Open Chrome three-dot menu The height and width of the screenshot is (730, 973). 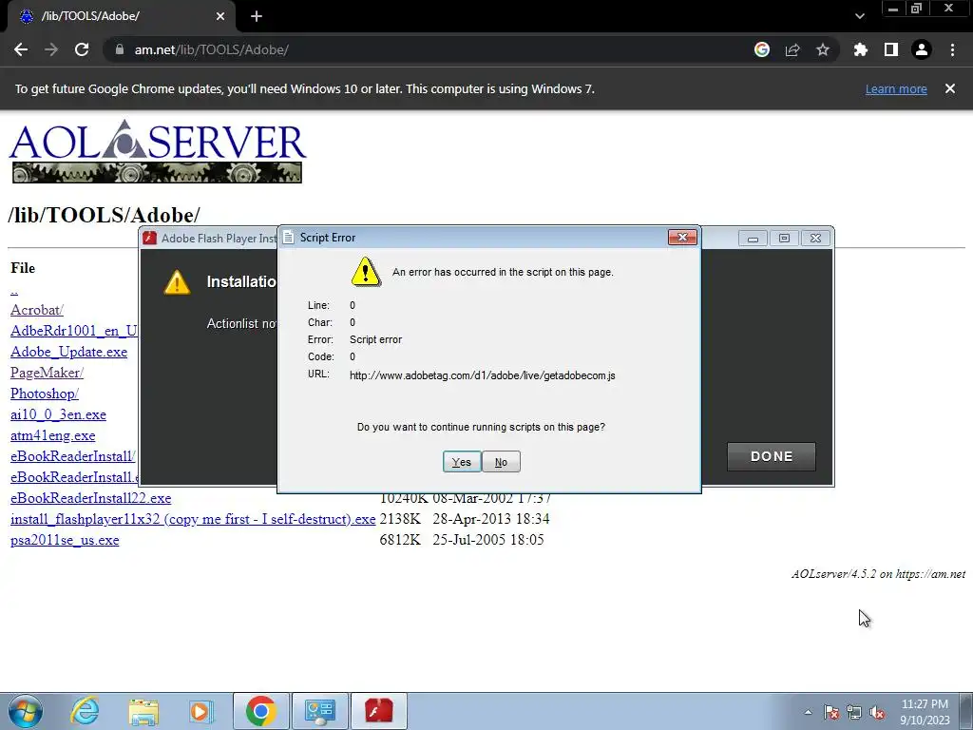click(952, 49)
